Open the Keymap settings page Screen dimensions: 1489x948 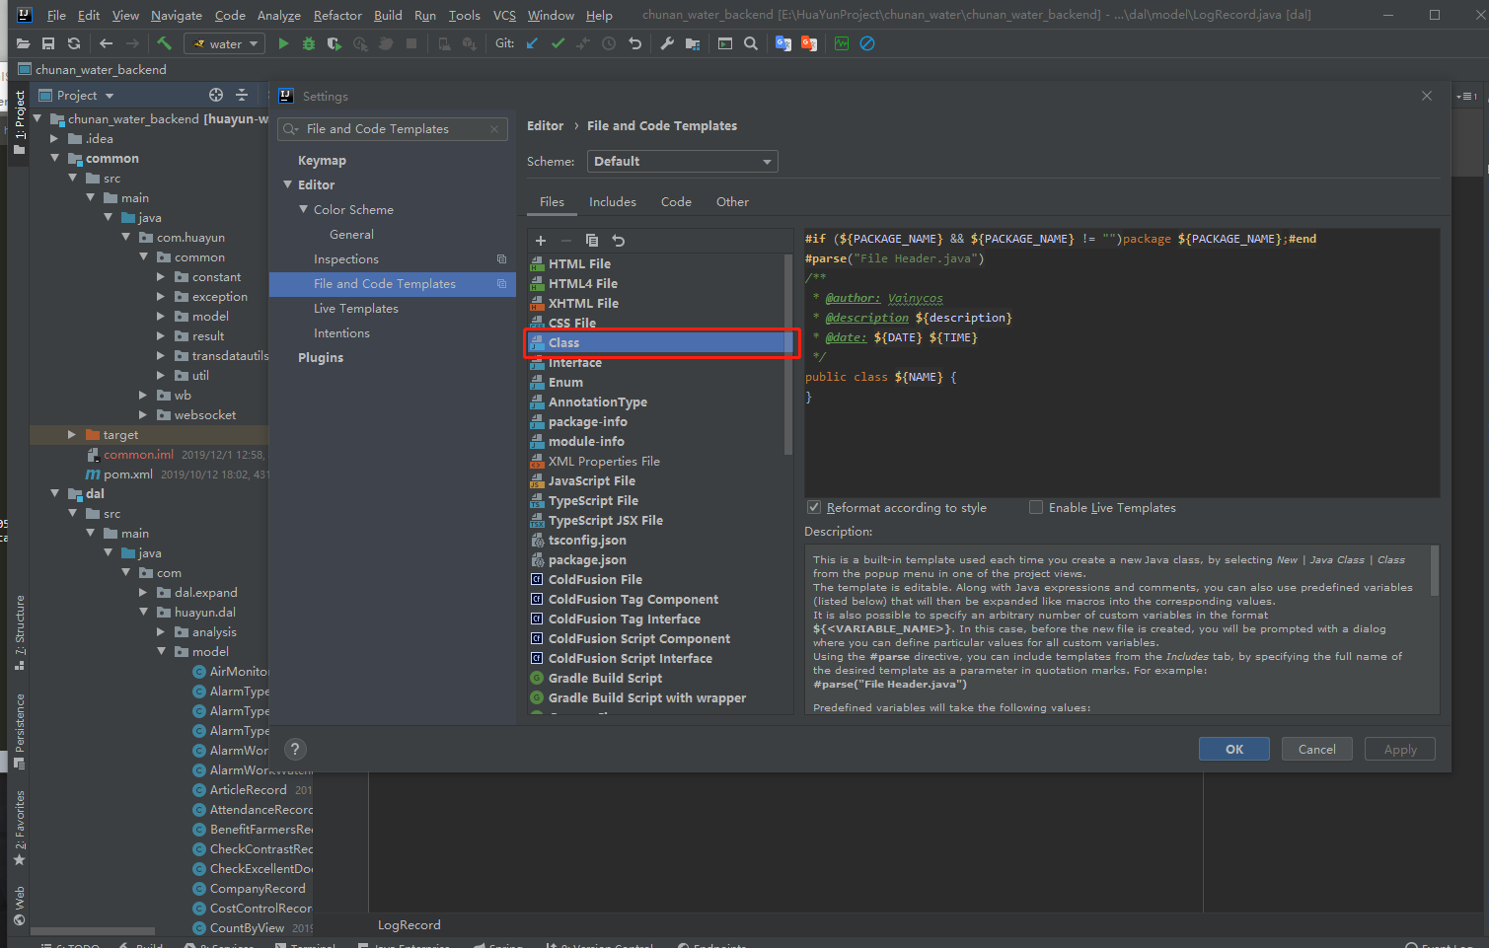point(322,160)
